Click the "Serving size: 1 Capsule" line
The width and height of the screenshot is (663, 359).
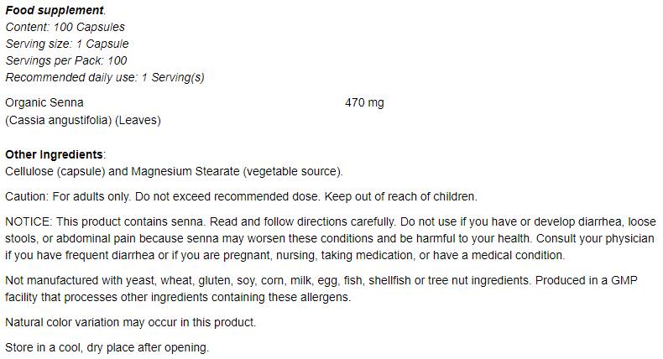click(67, 44)
